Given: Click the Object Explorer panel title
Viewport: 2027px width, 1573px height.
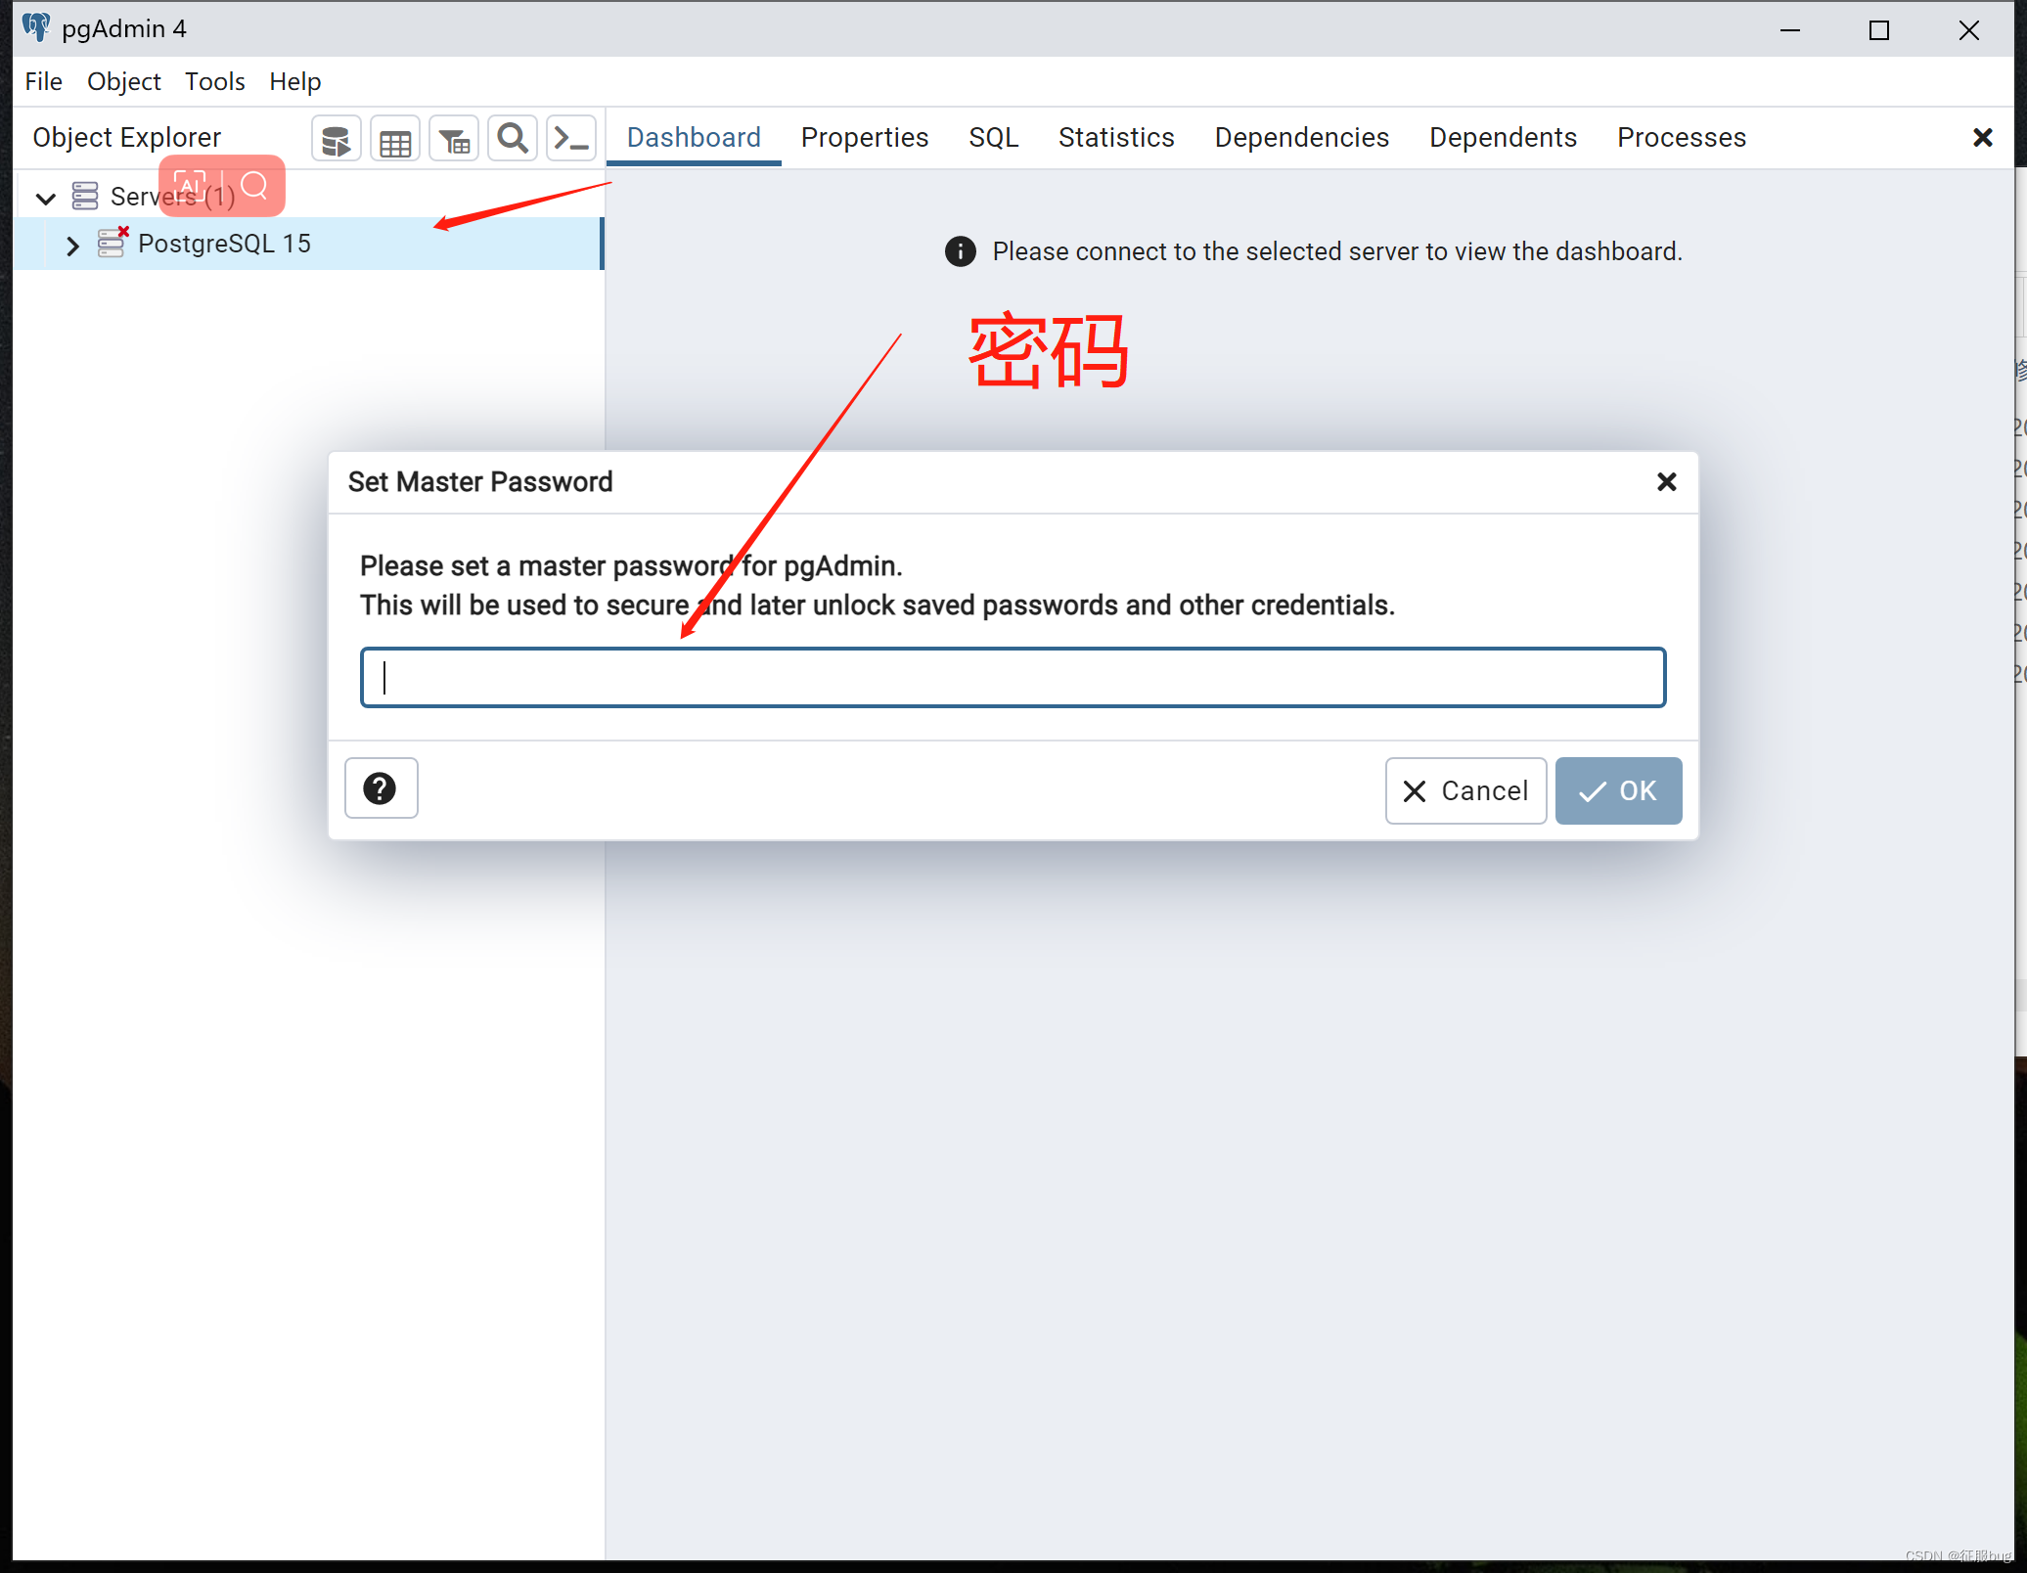Looking at the screenshot, I should [127, 138].
